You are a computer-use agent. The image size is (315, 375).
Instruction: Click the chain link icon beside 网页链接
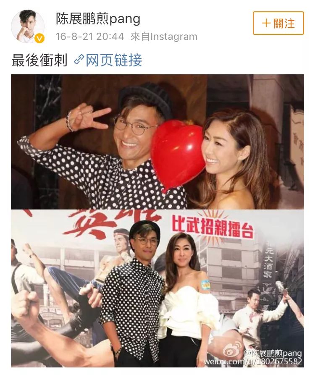point(79,60)
